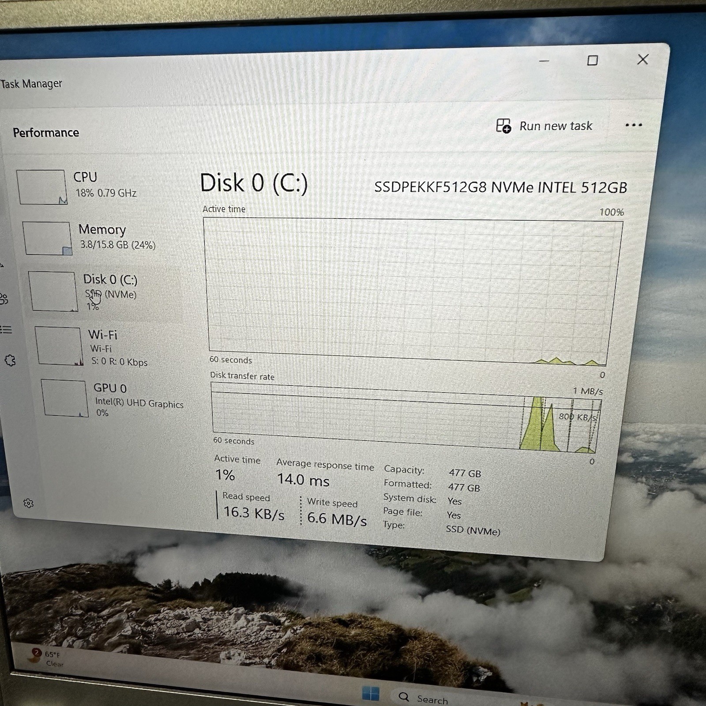This screenshot has height=706, width=706.
Task: Click the Disk 0 (C:) large title
Action: tap(254, 183)
